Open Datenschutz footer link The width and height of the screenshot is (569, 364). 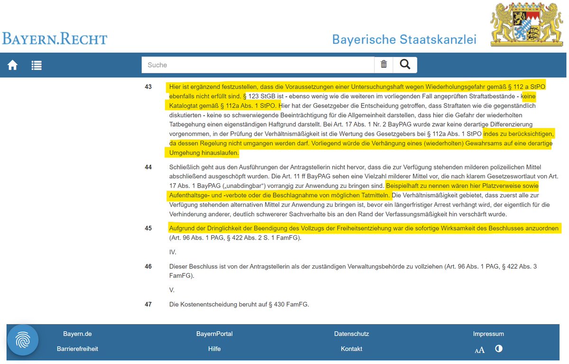tap(351, 334)
